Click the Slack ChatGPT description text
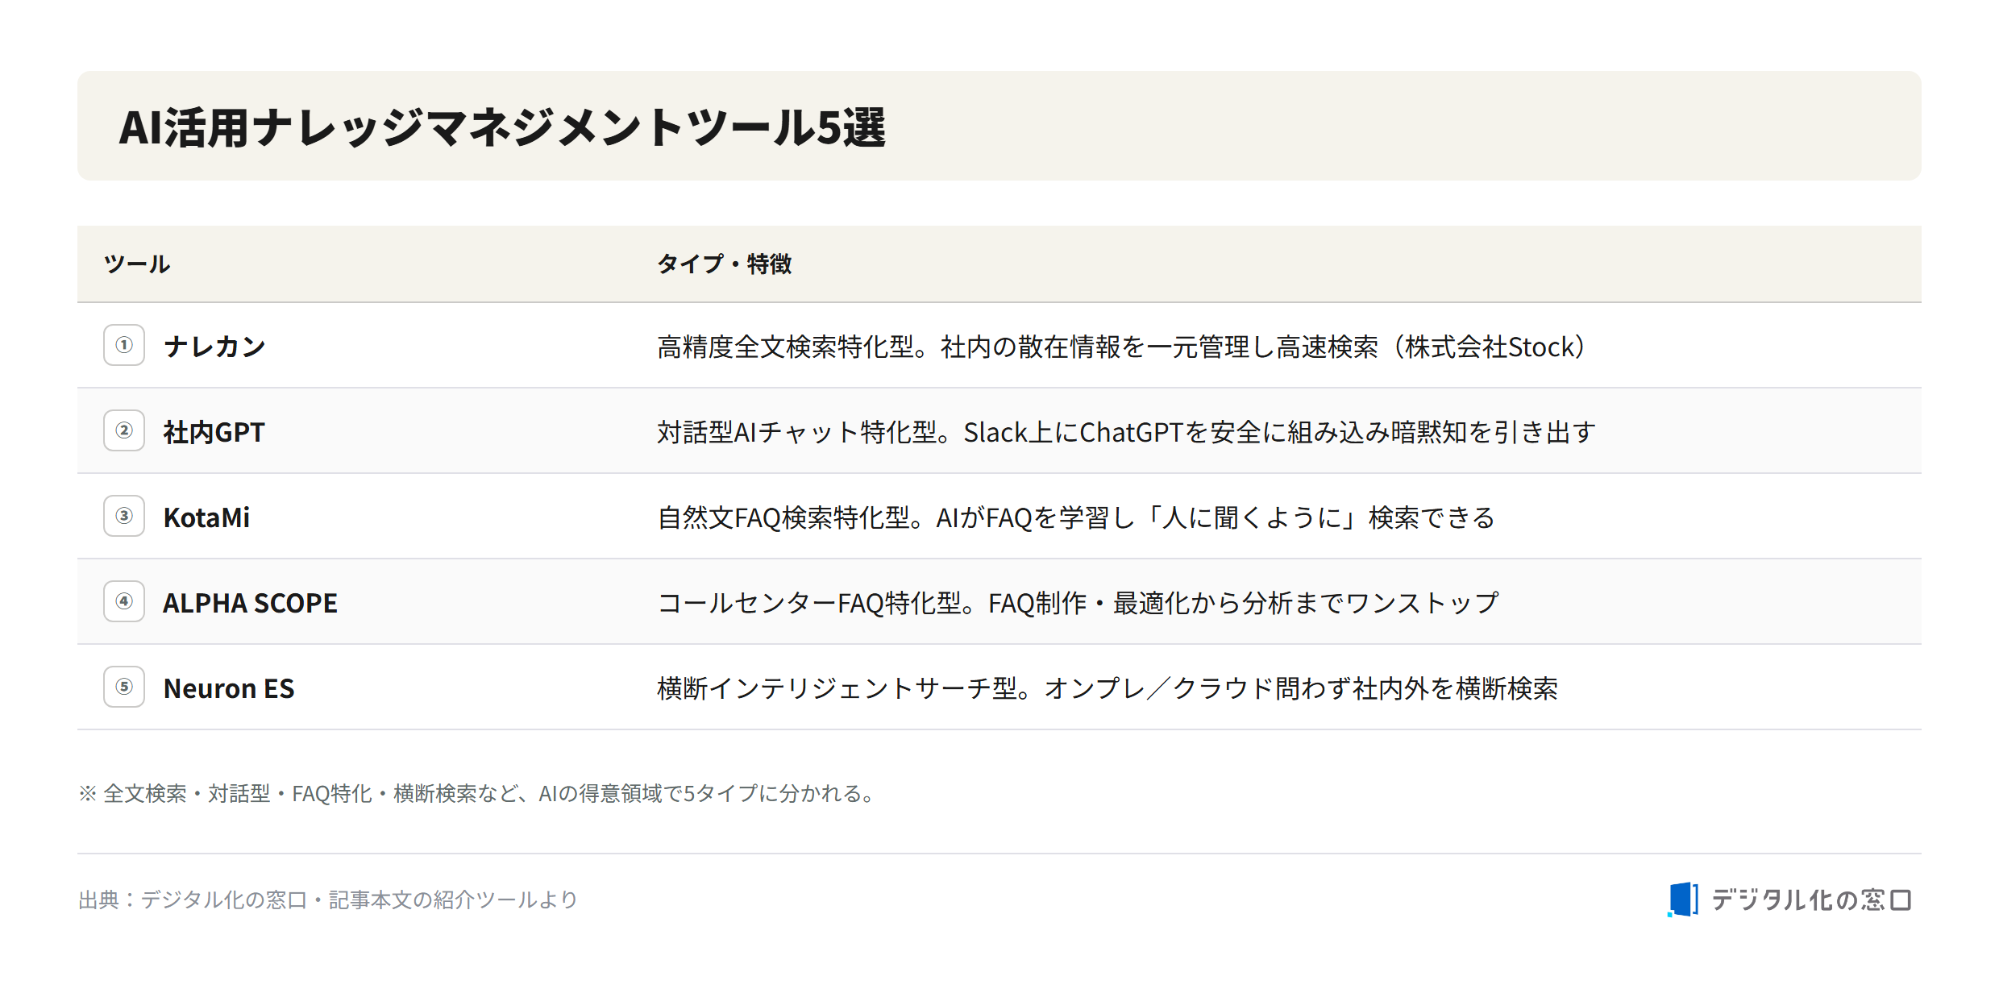1999x993 pixels. tap(1126, 432)
